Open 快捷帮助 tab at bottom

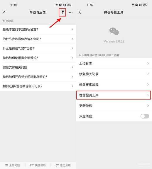[38, 165]
